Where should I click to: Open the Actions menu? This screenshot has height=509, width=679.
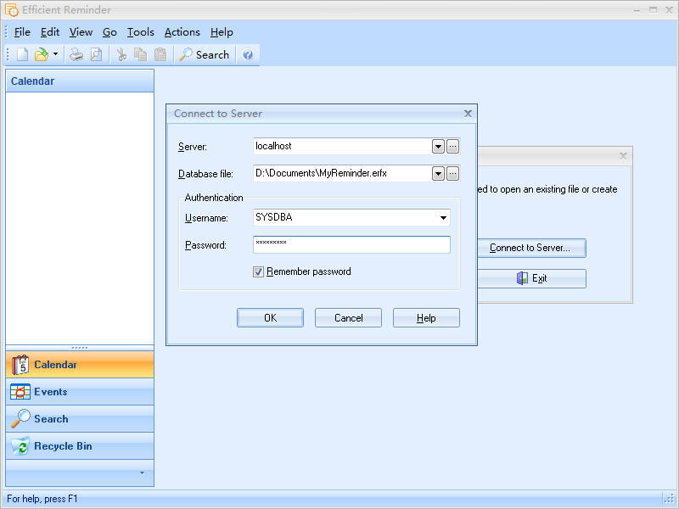[x=182, y=32]
